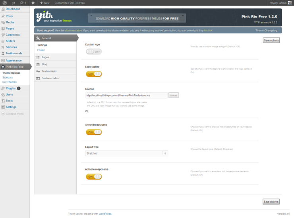Viewport: 294px width, 218px height.
Task: Click the Blog icon in theme panel
Action: tap(38, 64)
